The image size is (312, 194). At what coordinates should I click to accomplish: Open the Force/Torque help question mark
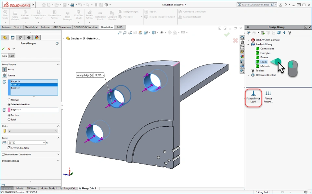click(x=57, y=43)
